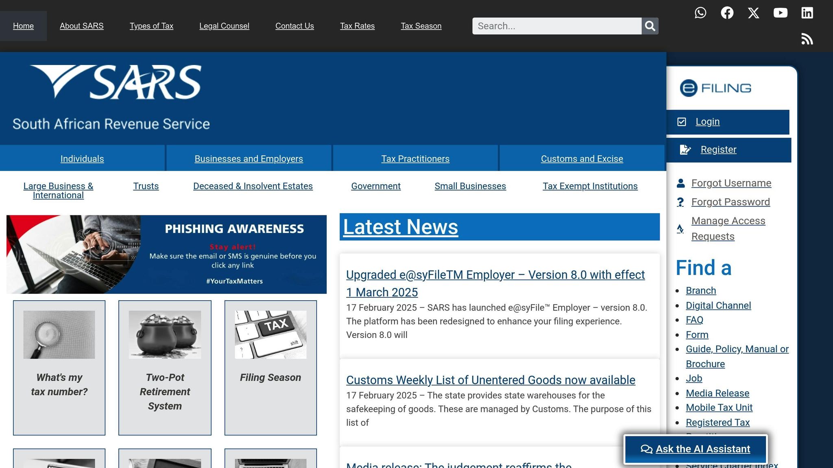Image resolution: width=833 pixels, height=468 pixels.
Task: Open the Filing Season card
Action: [x=270, y=368]
